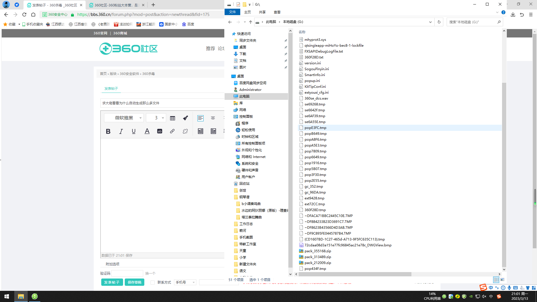Open the 查看 ribbon tab
This screenshot has width=537, height=302.
coord(277,12)
